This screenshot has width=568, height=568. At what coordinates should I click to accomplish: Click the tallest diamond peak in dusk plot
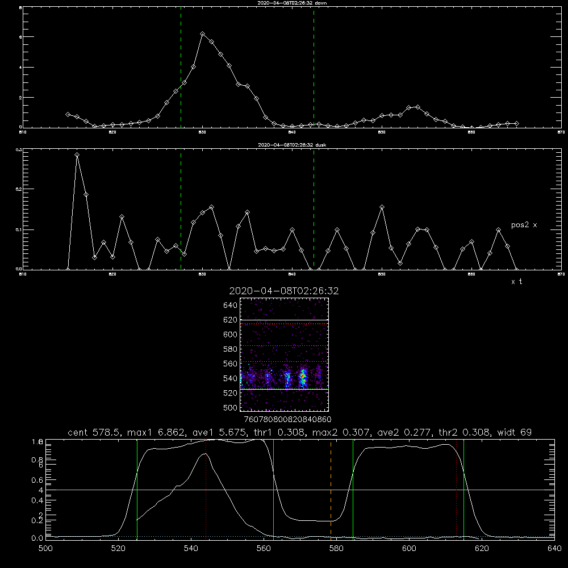point(77,155)
